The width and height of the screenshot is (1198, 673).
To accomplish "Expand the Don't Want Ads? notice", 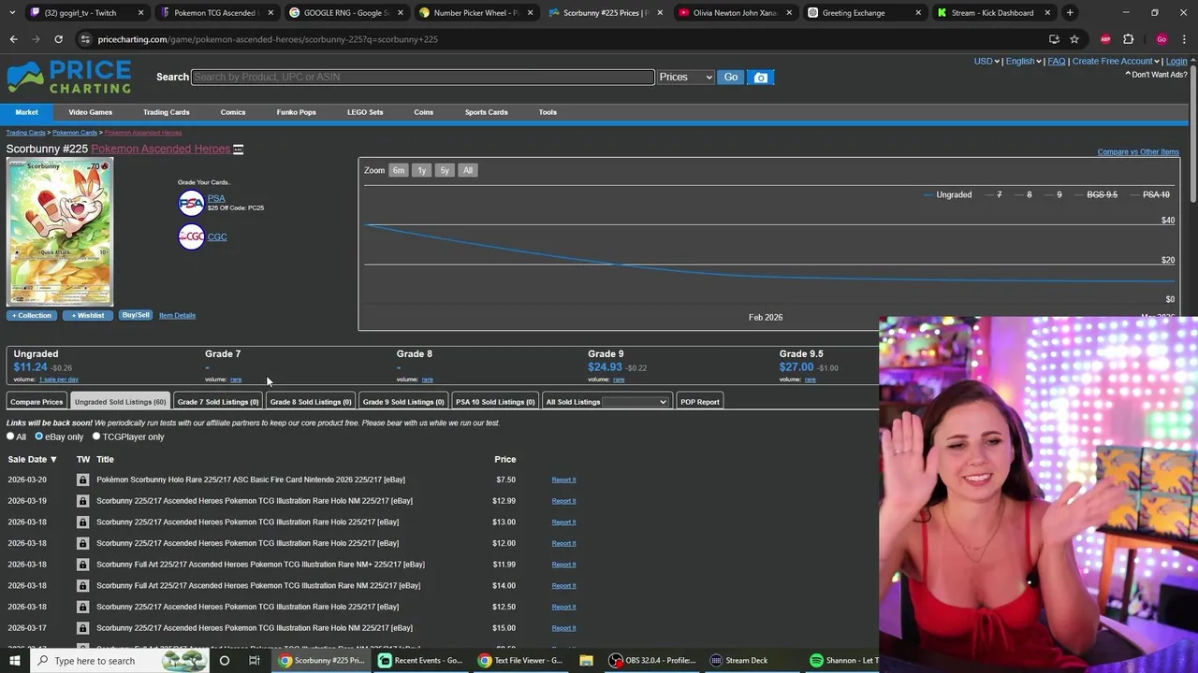I will click(1156, 75).
